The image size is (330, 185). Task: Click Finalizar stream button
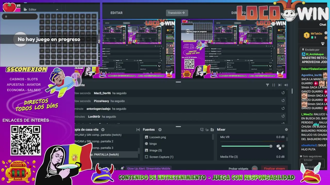pos(274,169)
